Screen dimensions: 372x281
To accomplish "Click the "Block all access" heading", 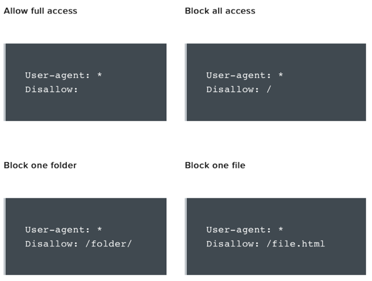I will tap(220, 11).
